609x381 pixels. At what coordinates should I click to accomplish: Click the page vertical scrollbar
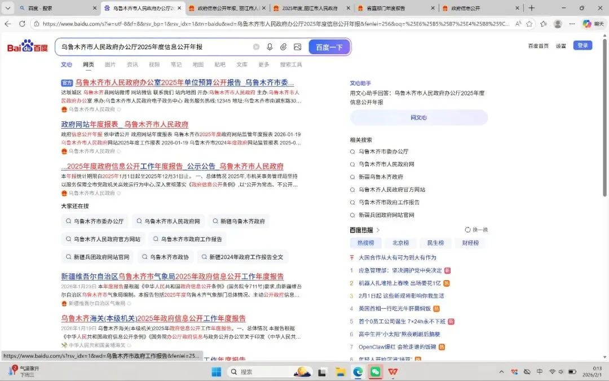(x=605, y=117)
